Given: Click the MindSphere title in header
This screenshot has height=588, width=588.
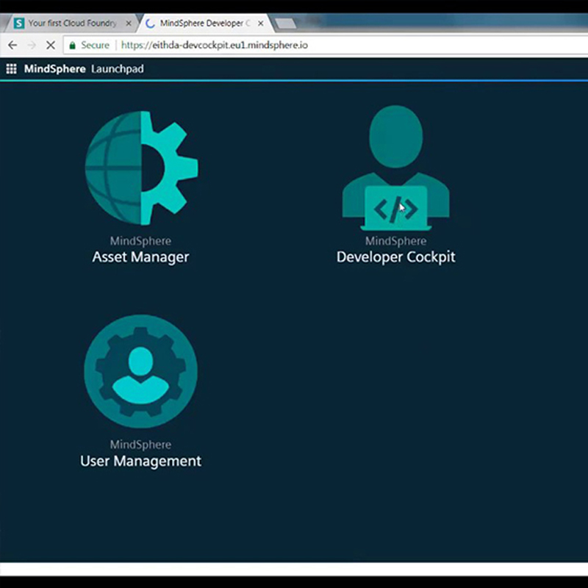Looking at the screenshot, I should [54, 69].
